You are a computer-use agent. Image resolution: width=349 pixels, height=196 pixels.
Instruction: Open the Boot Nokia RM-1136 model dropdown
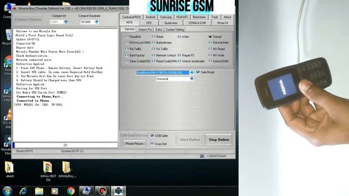(x=192, y=72)
